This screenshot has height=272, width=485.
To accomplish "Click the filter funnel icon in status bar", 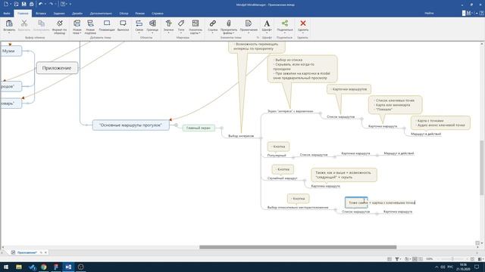I will (x=397, y=259).
